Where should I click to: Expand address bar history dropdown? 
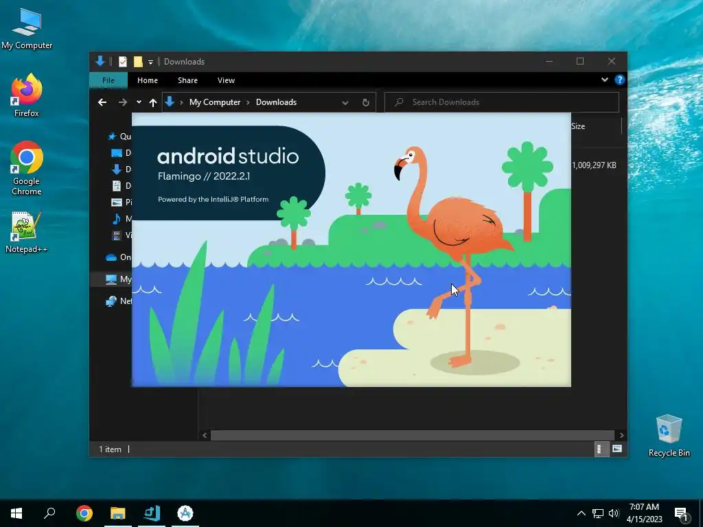click(345, 103)
